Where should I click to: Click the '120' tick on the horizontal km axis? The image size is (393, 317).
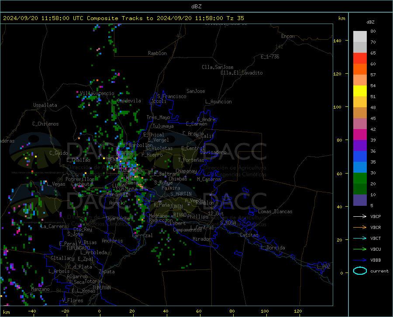[x=298, y=311]
